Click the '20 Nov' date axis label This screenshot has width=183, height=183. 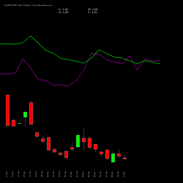pos(42,174)
